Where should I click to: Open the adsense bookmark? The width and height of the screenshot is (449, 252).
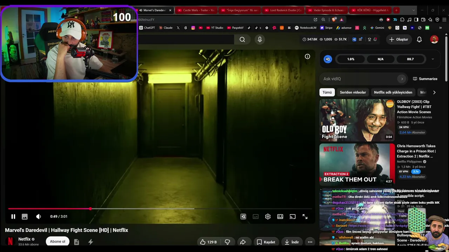pyautogui.click(x=344, y=28)
